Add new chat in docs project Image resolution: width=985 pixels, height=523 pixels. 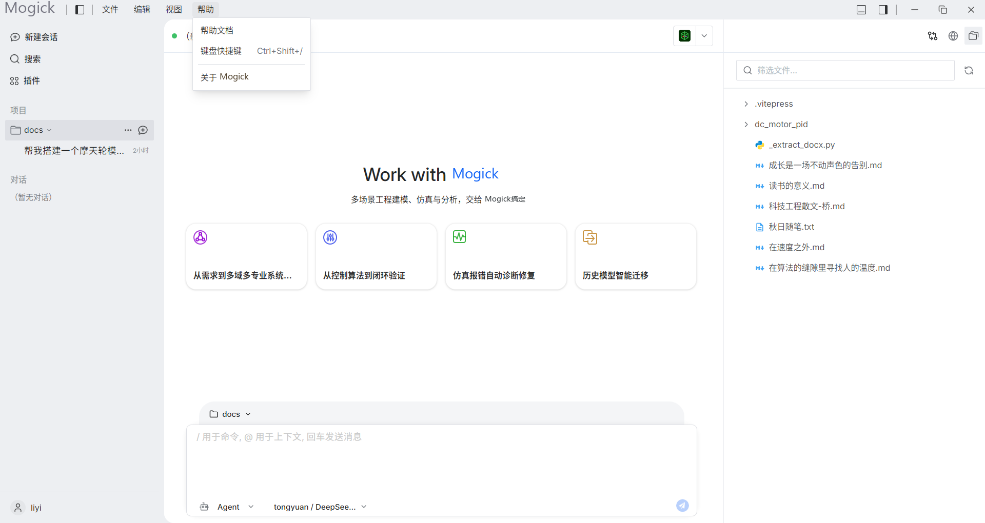tap(143, 130)
